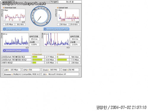Viewport: 148px width, 111px height.
Task: Click the arrow icon on Bandwidth Gauge
Action: pos(4,51)
